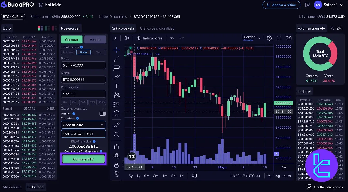Activate the ruler measurement tool
Image resolution: width=348 pixels, height=192 pixels.
(116, 125)
